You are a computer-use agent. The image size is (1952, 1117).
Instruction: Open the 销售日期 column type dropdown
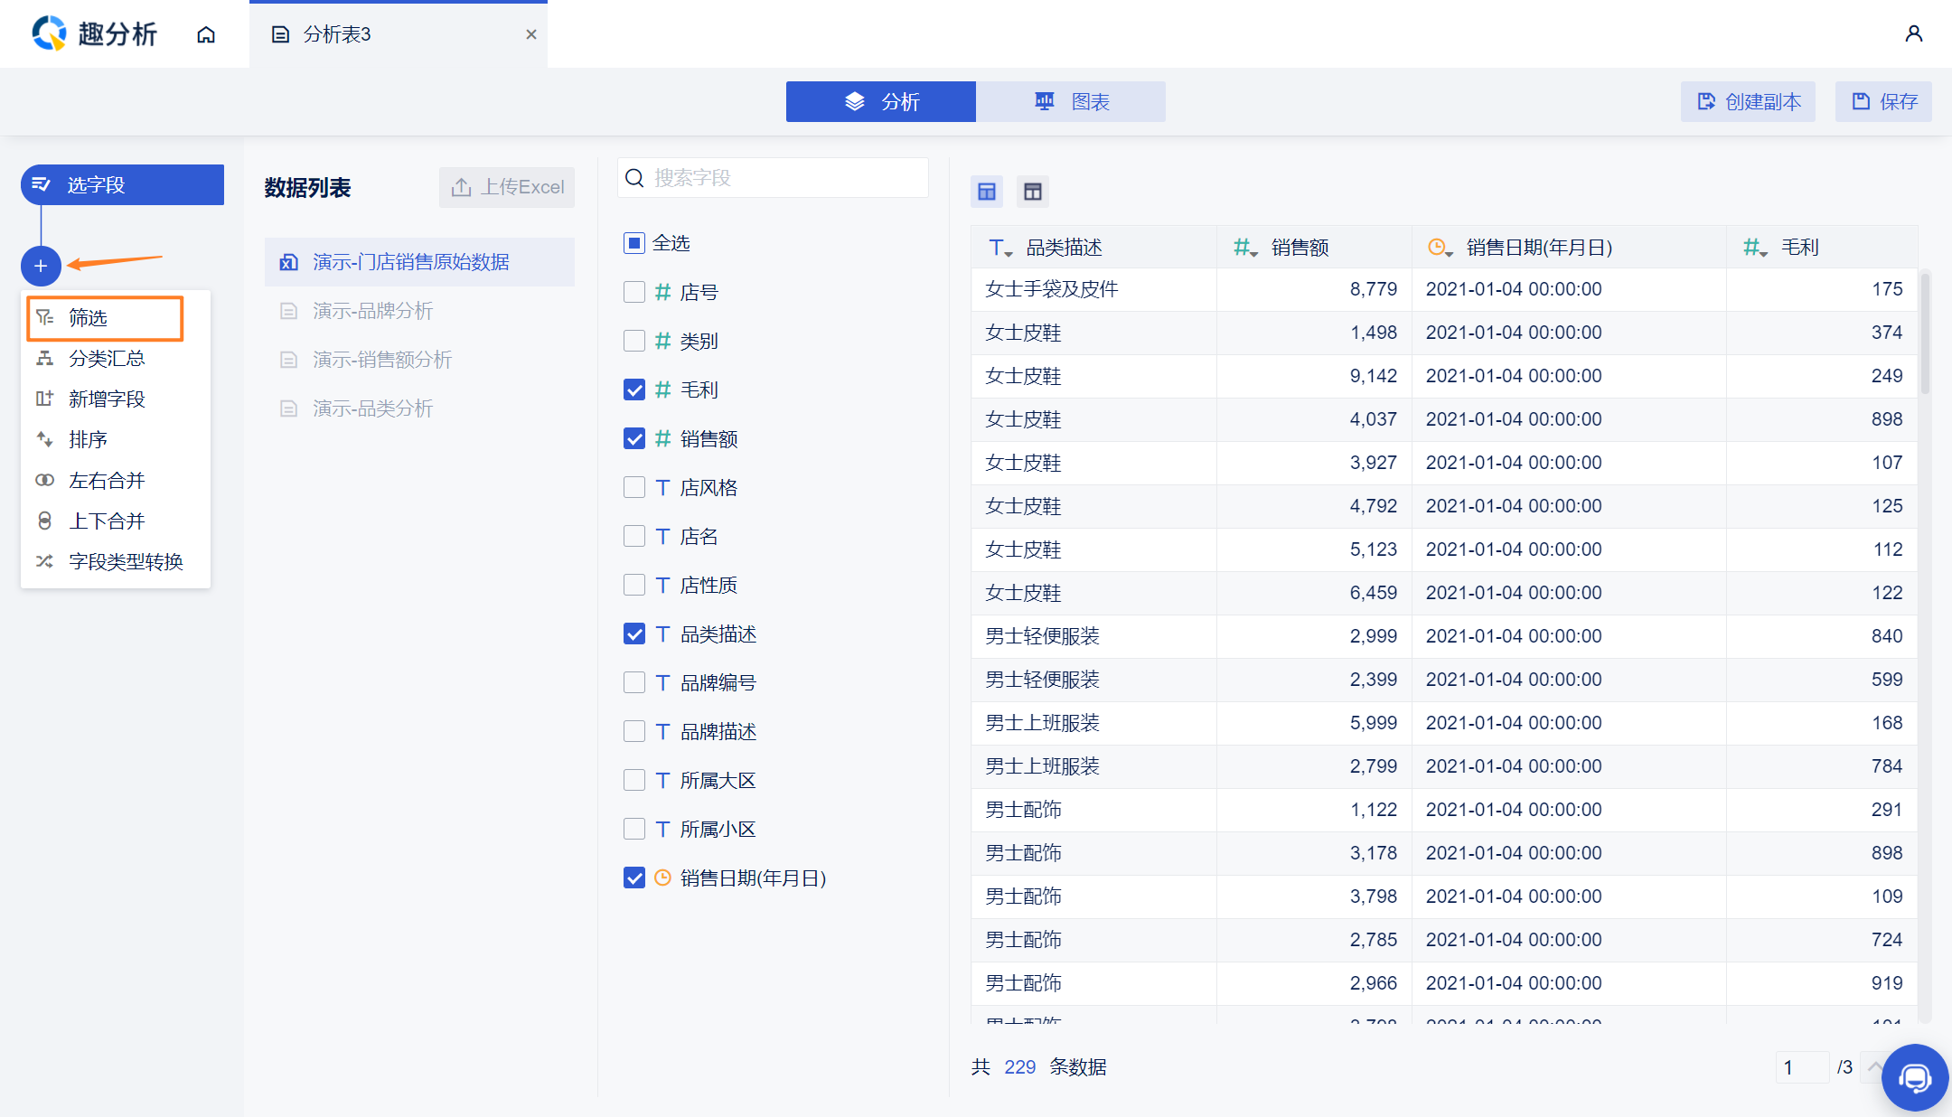coord(1441,249)
